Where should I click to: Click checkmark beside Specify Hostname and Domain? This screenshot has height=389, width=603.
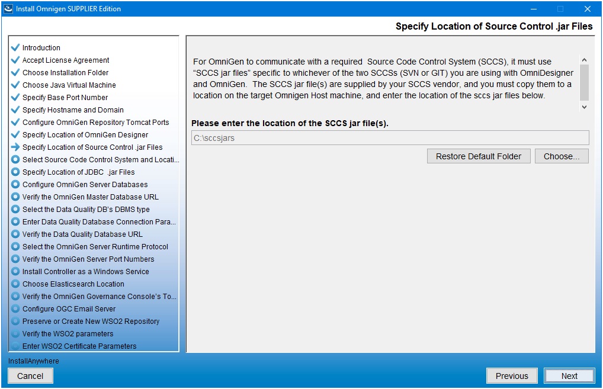(x=15, y=110)
